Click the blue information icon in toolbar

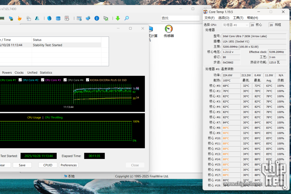click(97, 18)
